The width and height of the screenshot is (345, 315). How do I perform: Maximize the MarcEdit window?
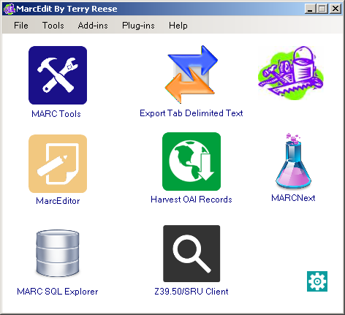click(x=322, y=9)
